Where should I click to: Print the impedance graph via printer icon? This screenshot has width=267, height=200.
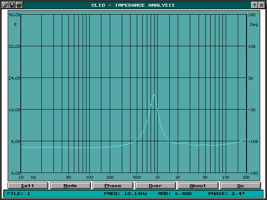point(19,5)
